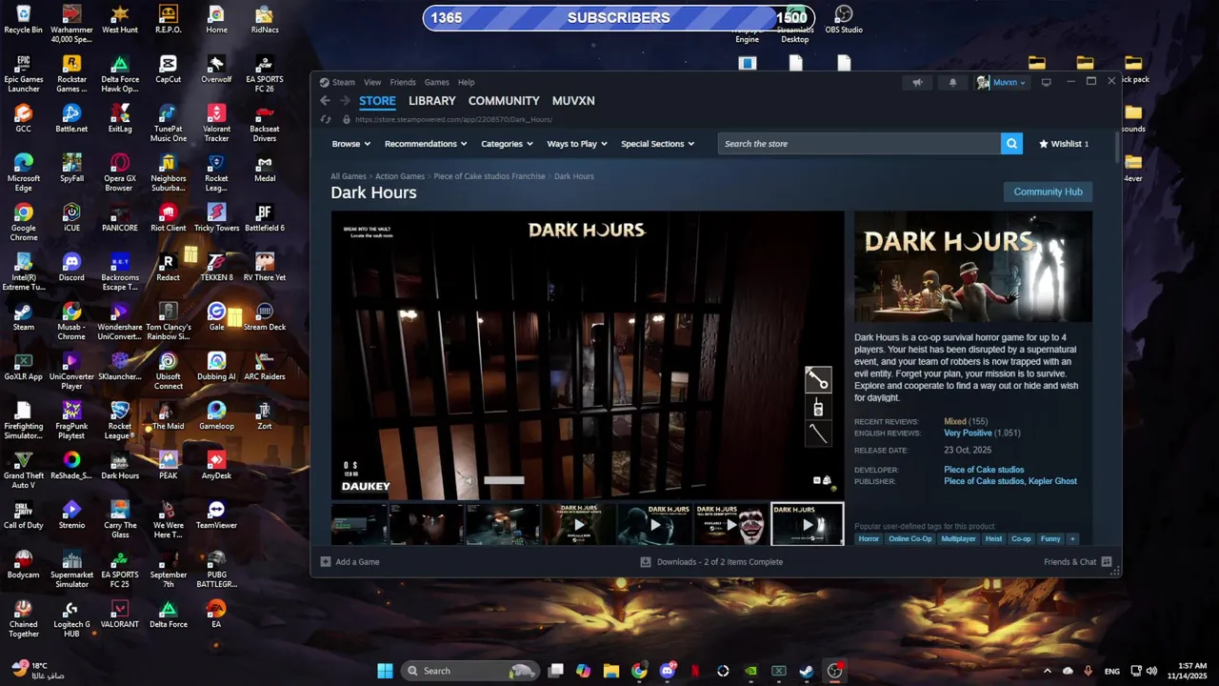Open the Wishlist button

click(x=1064, y=144)
